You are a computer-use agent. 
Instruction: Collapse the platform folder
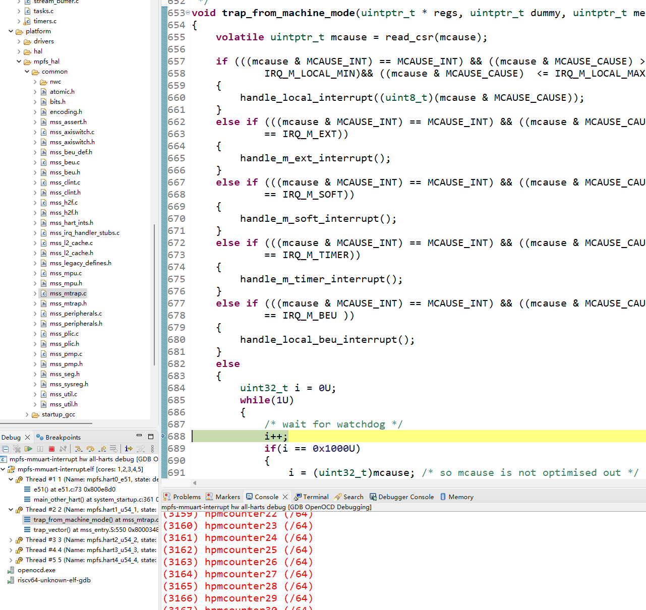[11, 31]
